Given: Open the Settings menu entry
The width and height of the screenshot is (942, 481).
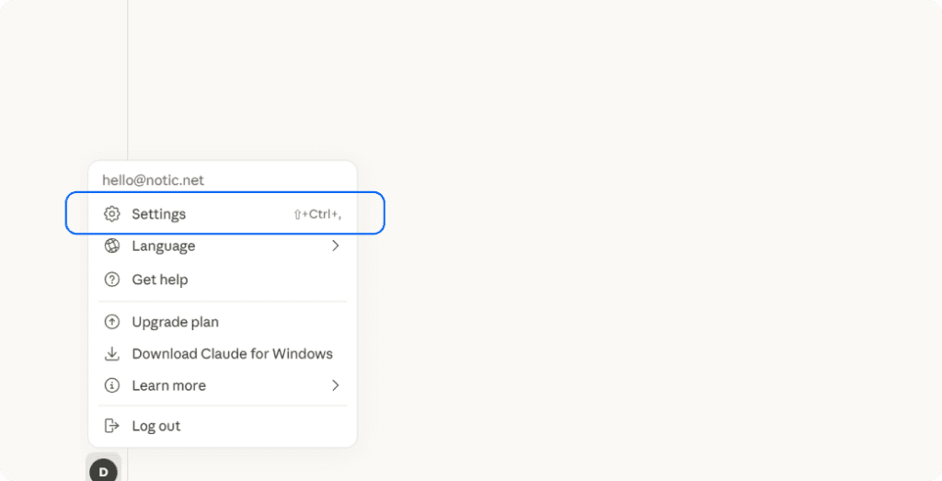Looking at the screenshot, I should pos(159,214).
